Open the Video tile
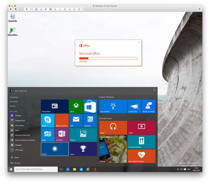 141,128
